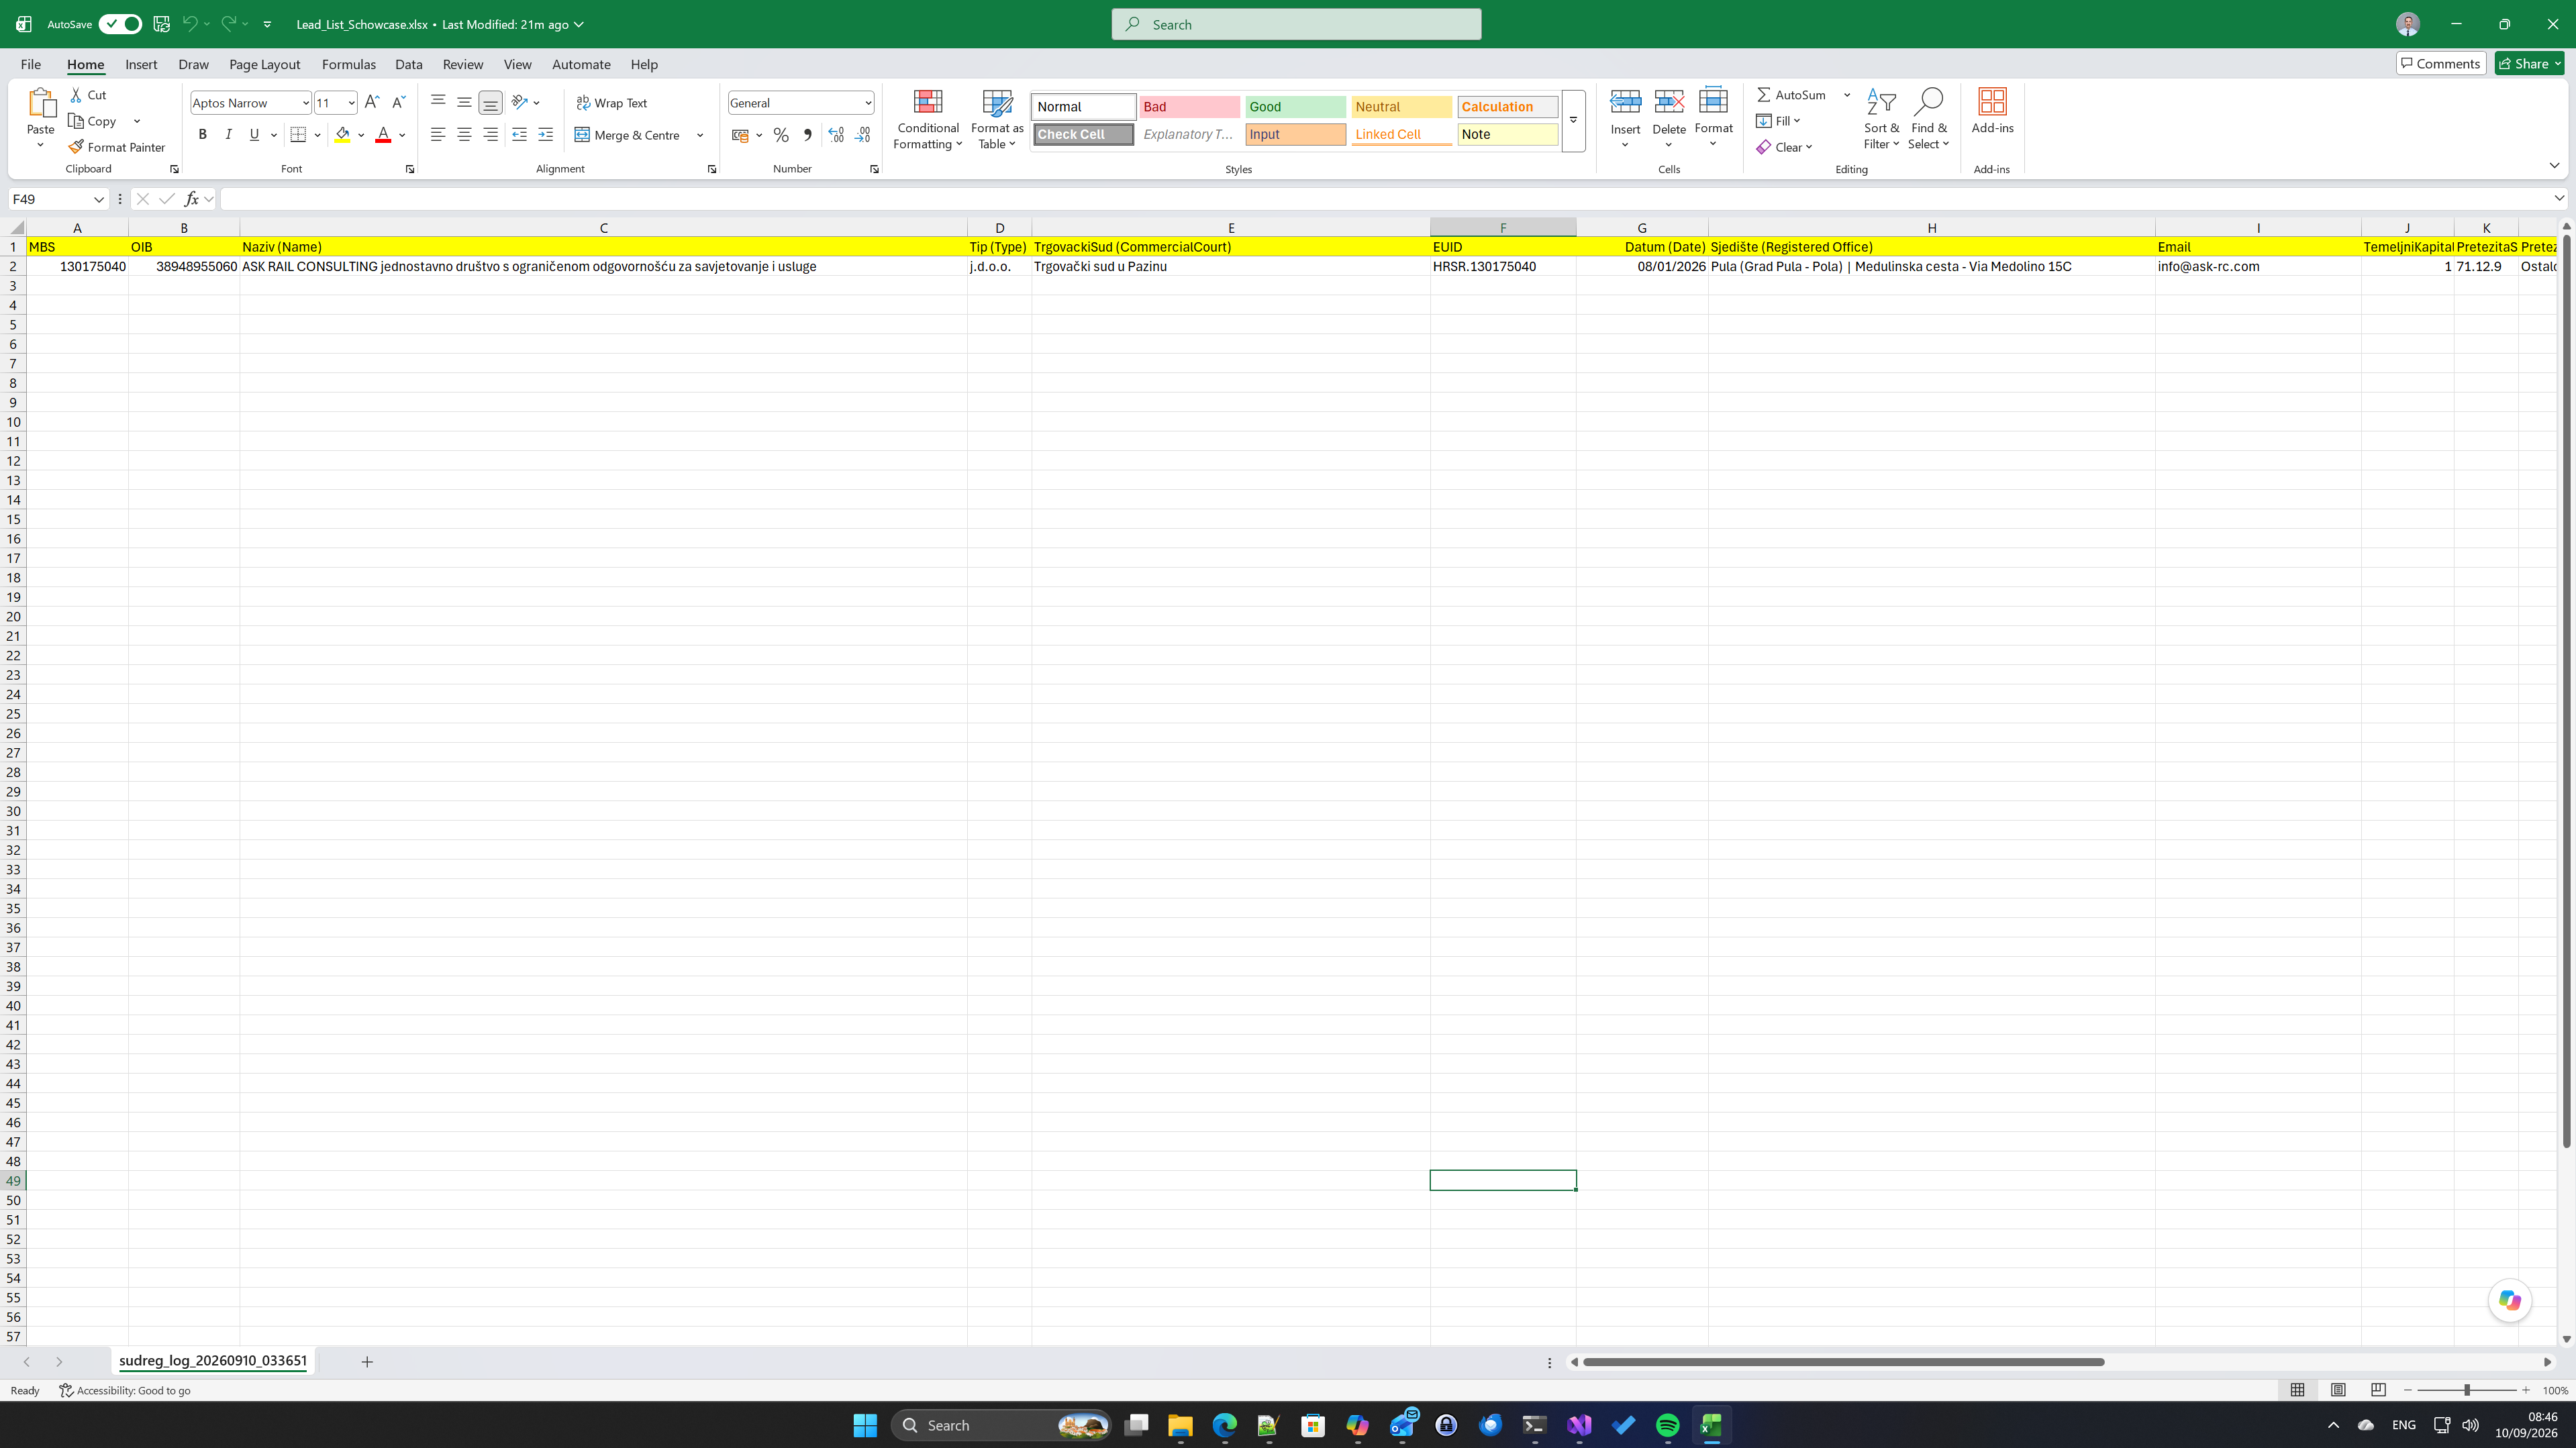Click the orientation text angle icon
Image resolution: width=2576 pixels, height=1448 pixels.
(519, 103)
